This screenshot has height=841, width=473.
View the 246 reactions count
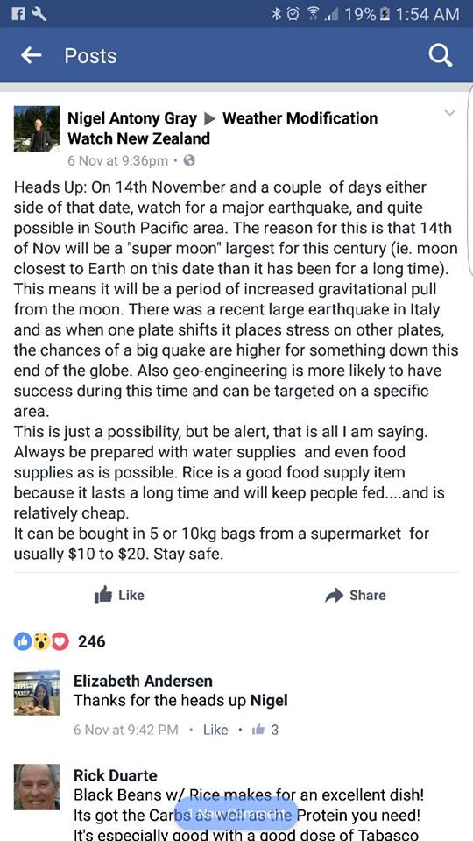pos(92,641)
